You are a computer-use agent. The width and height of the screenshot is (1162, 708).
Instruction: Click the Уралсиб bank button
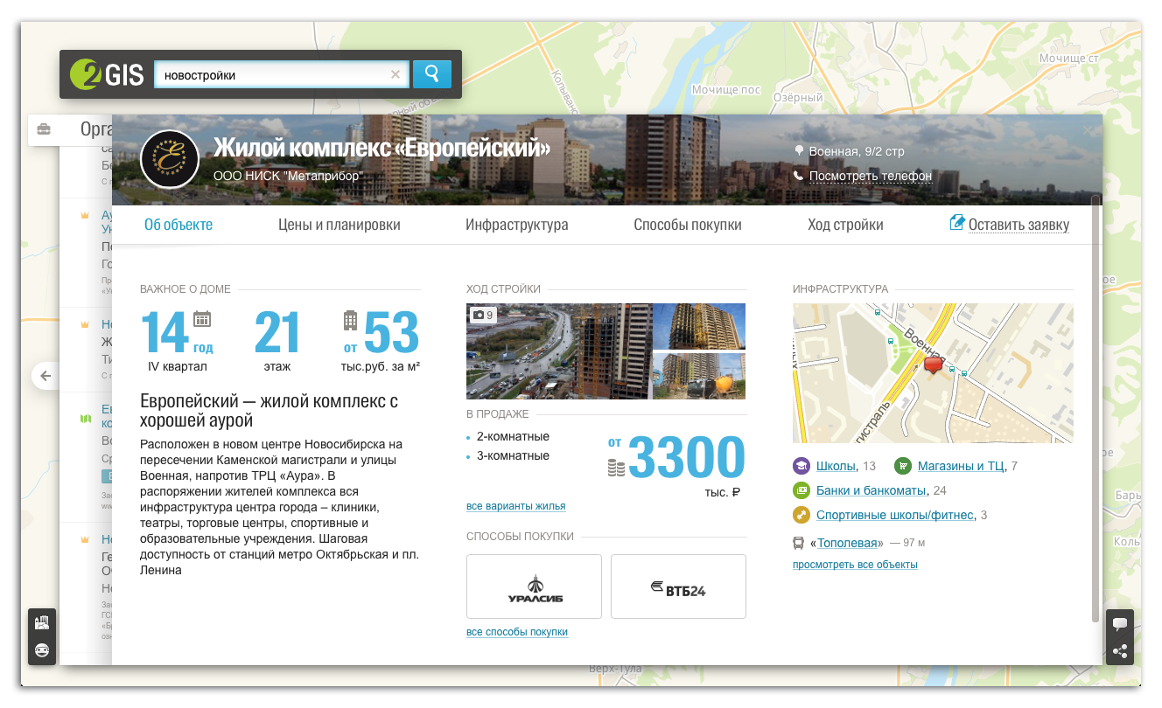point(534,587)
